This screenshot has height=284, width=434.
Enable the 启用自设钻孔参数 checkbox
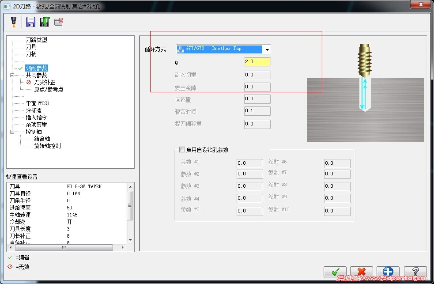pyautogui.click(x=182, y=150)
